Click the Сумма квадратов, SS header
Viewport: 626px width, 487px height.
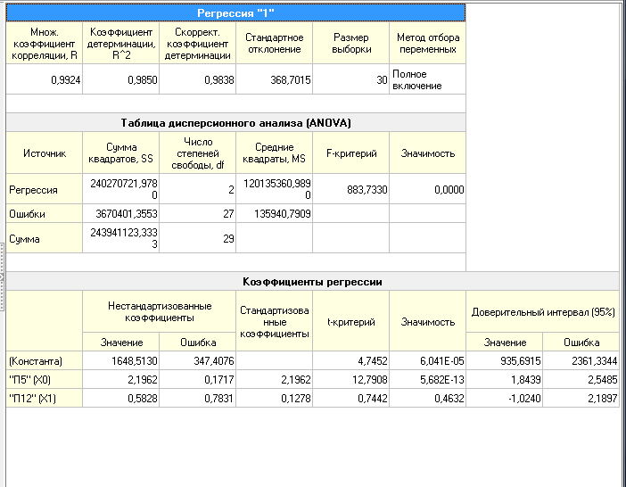[x=121, y=153]
